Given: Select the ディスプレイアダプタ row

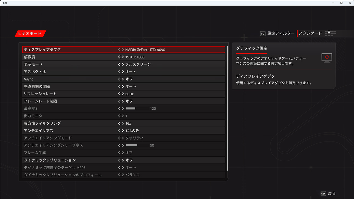Looking at the screenshot, I should click(69, 50).
